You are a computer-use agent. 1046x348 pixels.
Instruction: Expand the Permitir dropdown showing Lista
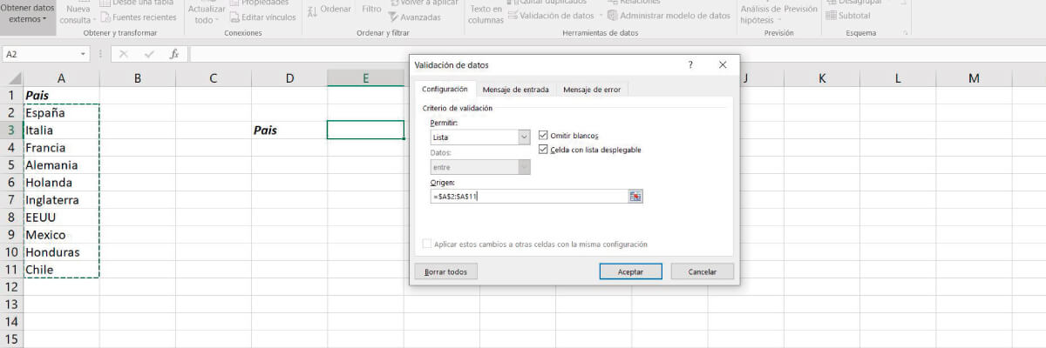(x=524, y=137)
